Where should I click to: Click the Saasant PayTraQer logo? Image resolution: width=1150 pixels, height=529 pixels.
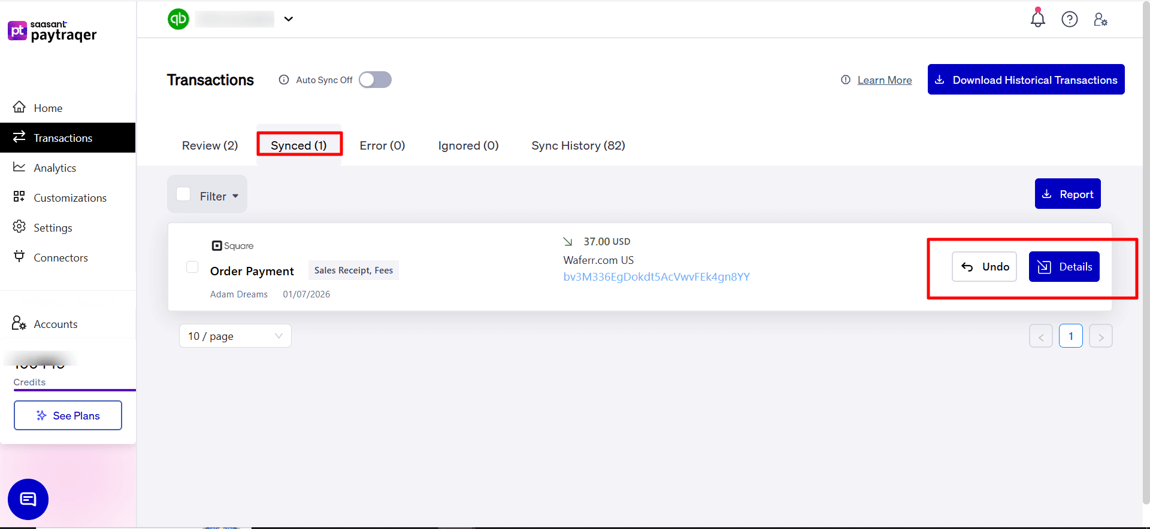point(52,31)
